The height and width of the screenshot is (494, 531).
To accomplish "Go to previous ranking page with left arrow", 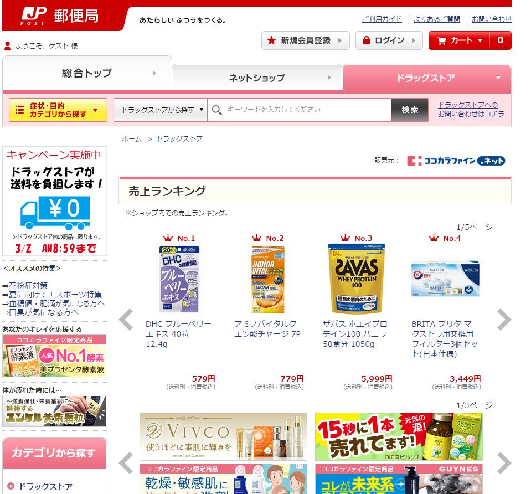I will click(x=126, y=319).
